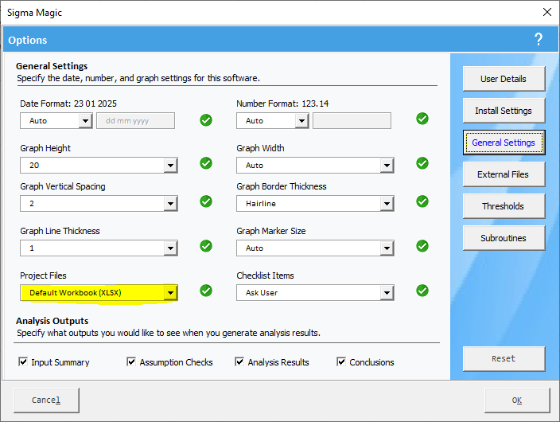Open the External Files section

(x=504, y=174)
